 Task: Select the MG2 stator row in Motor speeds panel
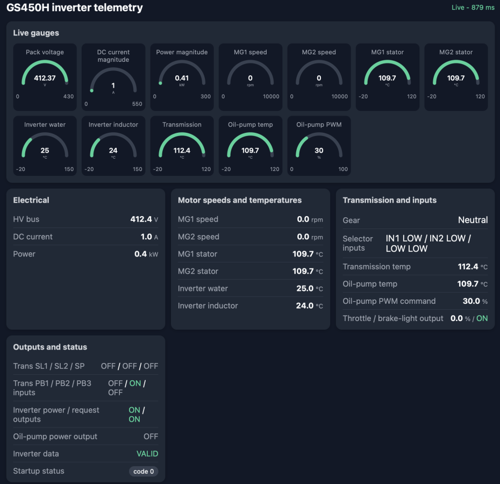(251, 271)
